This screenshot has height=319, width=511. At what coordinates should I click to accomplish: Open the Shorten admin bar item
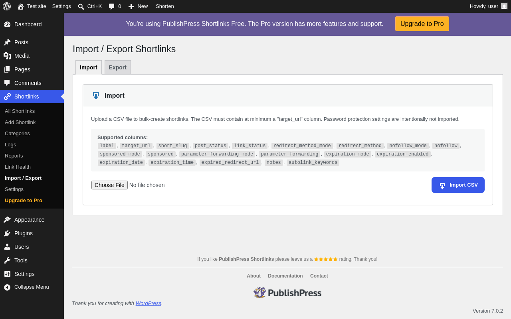165,6
